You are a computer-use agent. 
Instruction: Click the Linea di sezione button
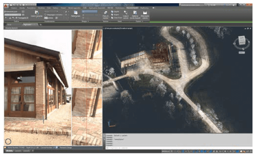pos(126,15)
